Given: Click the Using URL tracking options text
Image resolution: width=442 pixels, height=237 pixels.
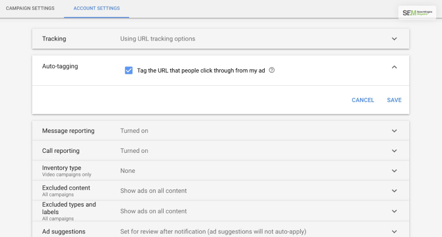Looking at the screenshot, I should point(157,39).
